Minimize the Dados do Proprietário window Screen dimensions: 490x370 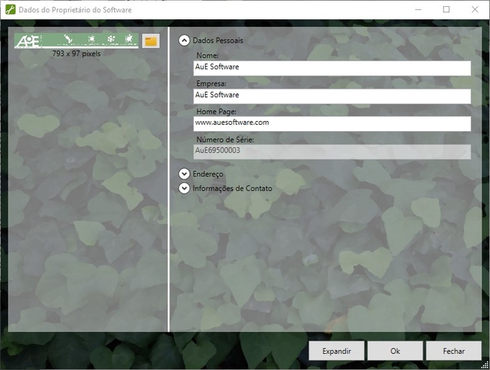pyautogui.click(x=418, y=10)
